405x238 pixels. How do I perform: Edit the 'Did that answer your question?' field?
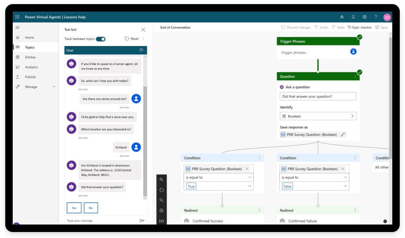point(318,96)
